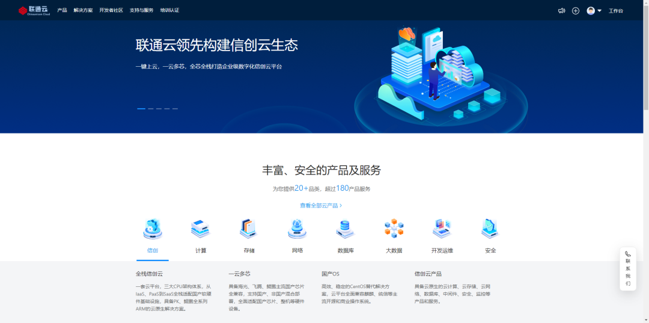Open the 支持与服务 menu
Screen dimensions: 649x323
point(142,10)
